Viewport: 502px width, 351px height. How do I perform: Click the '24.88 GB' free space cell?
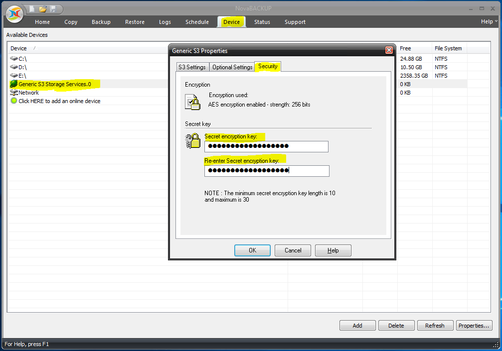point(411,59)
